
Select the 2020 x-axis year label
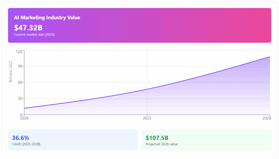point(24,119)
